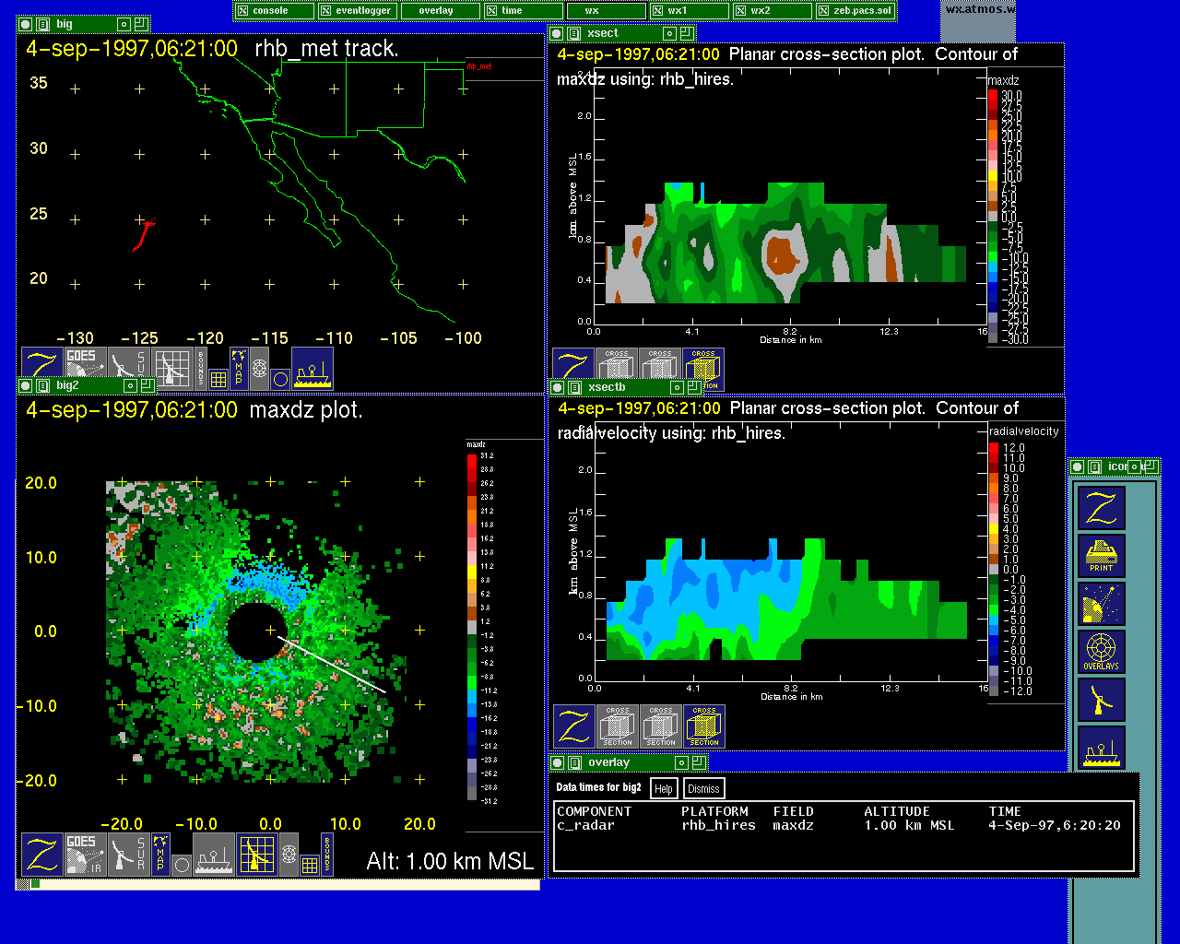Screen dimensions: 1180x944
Task: Click the radar dish icon in icon panel
Action: (1101, 604)
